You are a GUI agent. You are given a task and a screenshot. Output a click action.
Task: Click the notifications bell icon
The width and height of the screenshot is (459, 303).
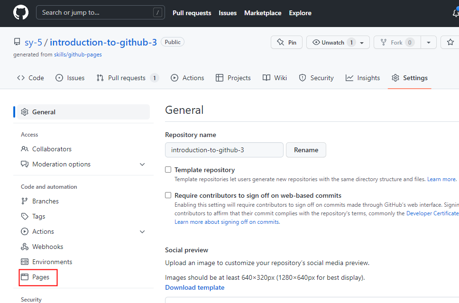click(x=456, y=13)
